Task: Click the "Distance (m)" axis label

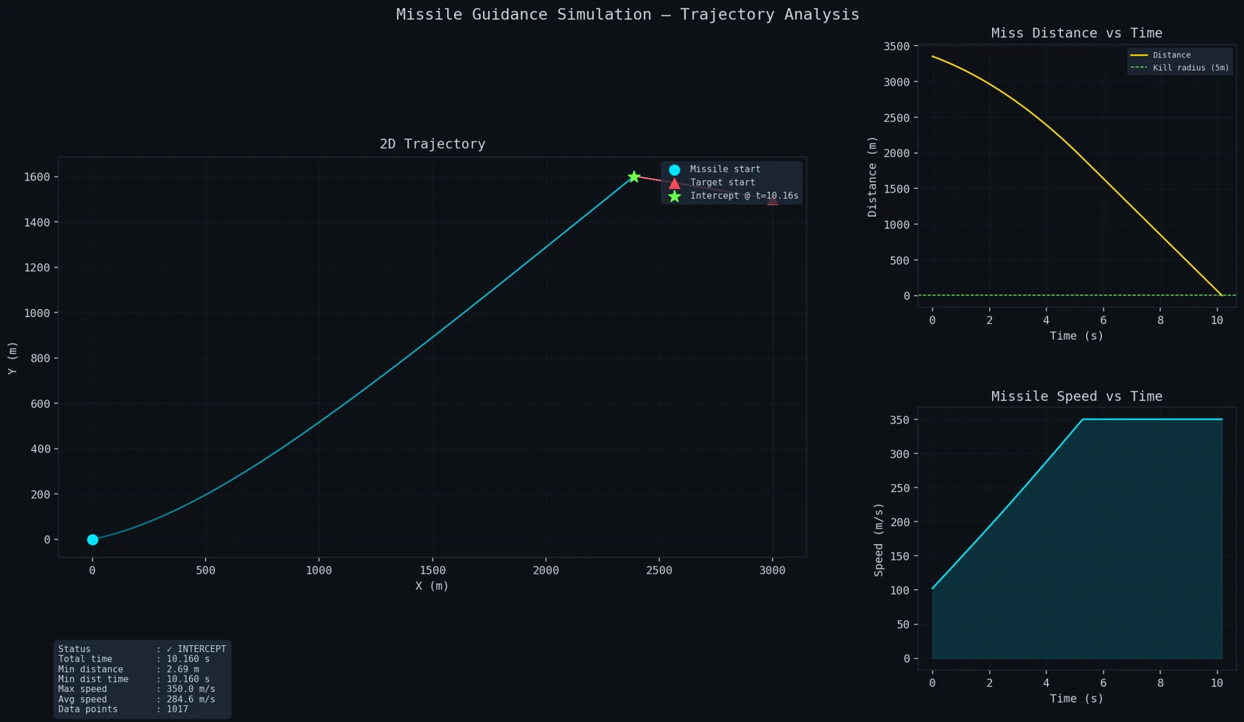Action: (872, 177)
